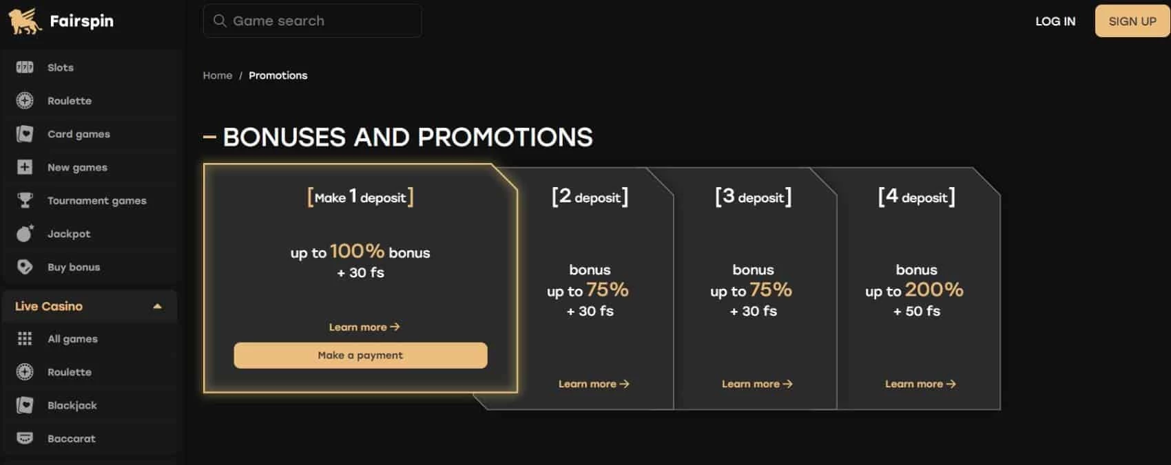Viewport: 1171px width, 465px height.
Task: Click the Baccarat icon in Live Casino
Action: [x=25, y=438]
